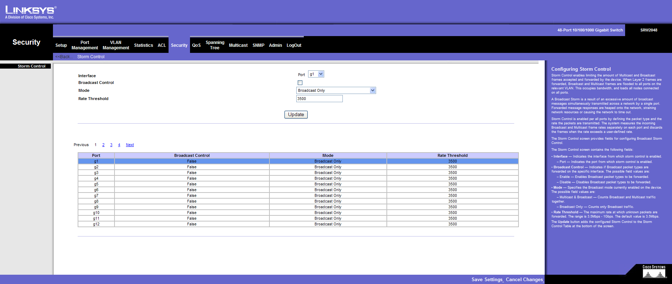Switch to Port Management tab
The height and width of the screenshot is (284, 672).
click(x=85, y=45)
